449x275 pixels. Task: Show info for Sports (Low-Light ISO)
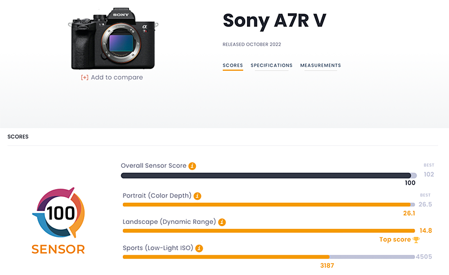[199, 248]
